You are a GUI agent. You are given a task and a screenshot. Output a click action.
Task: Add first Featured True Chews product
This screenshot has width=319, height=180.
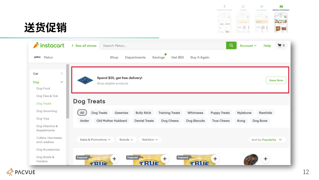click(114, 159)
